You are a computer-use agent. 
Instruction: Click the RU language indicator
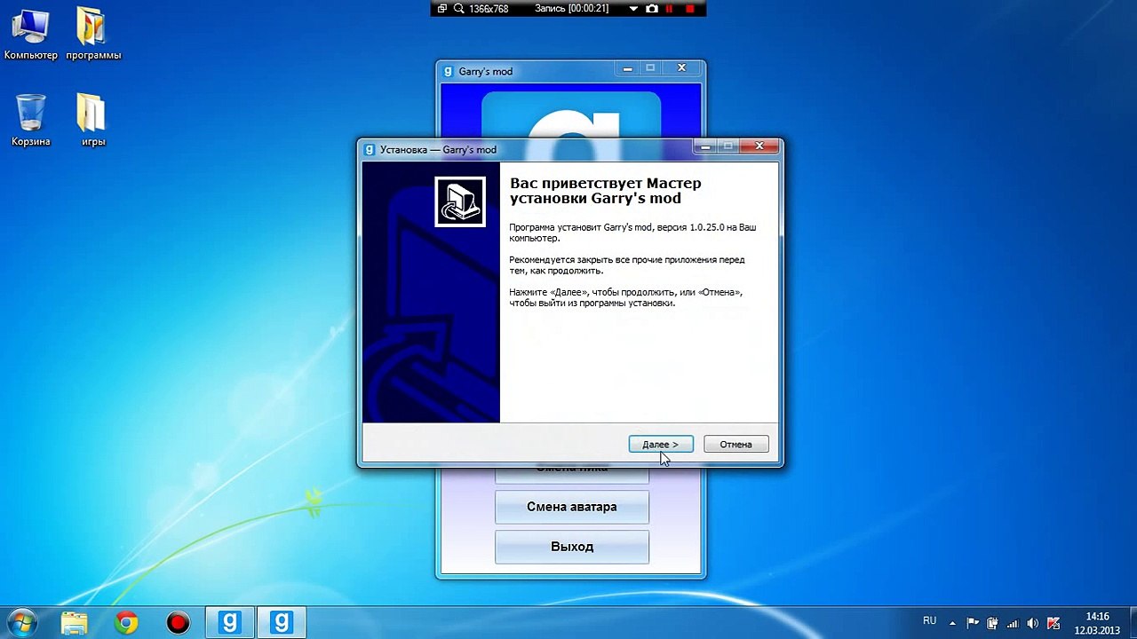pos(929,620)
